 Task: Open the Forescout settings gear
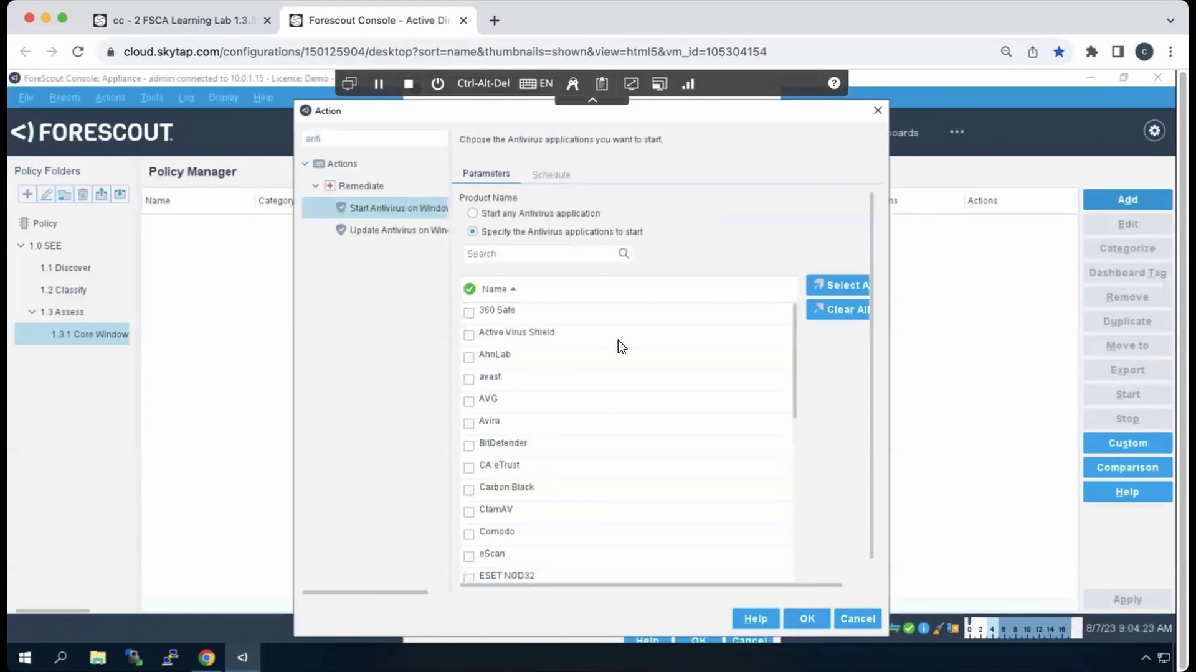tap(1154, 131)
